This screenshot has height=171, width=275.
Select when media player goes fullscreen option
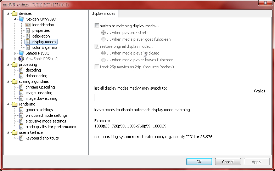[x=103, y=39]
